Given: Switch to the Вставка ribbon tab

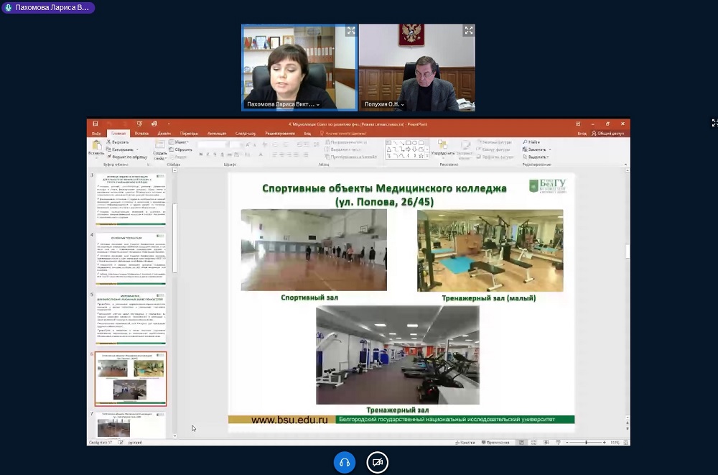Looking at the screenshot, I should tap(141, 133).
